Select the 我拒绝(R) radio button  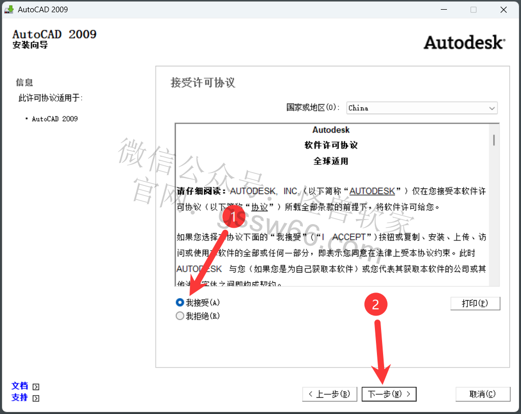click(180, 316)
